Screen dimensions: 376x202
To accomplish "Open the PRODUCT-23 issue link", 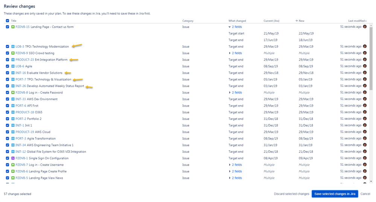I will [25, 60].
